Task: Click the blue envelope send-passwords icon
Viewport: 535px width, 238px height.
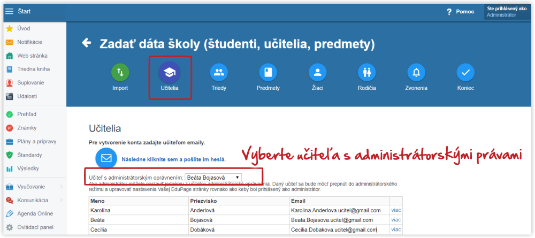Action: 106,158
